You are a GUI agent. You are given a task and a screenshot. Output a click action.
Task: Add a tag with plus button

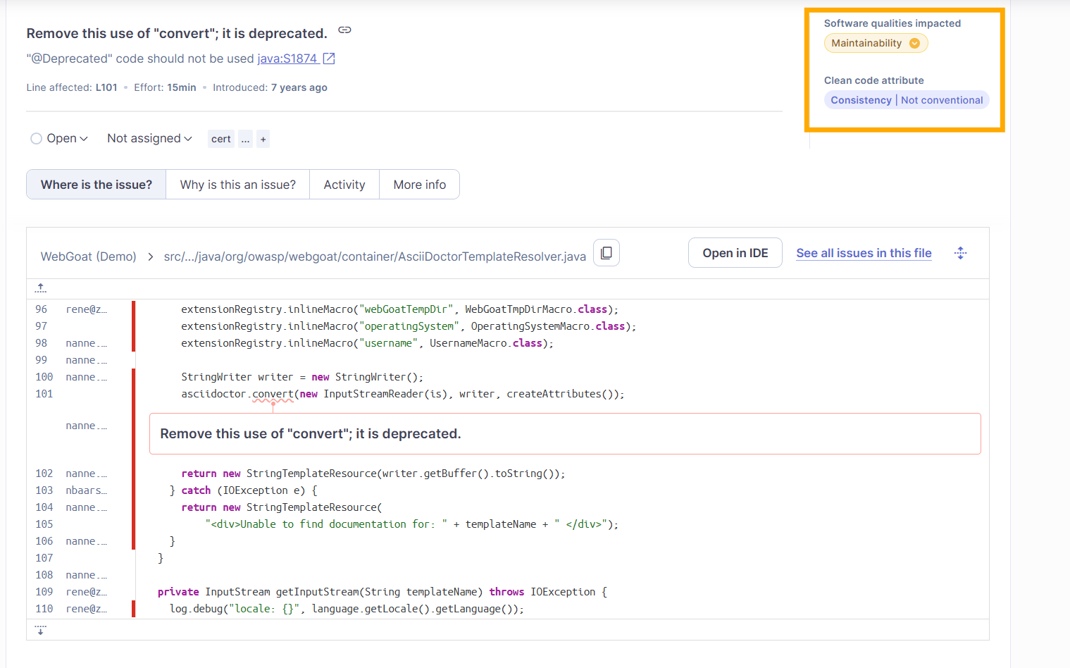263,139
